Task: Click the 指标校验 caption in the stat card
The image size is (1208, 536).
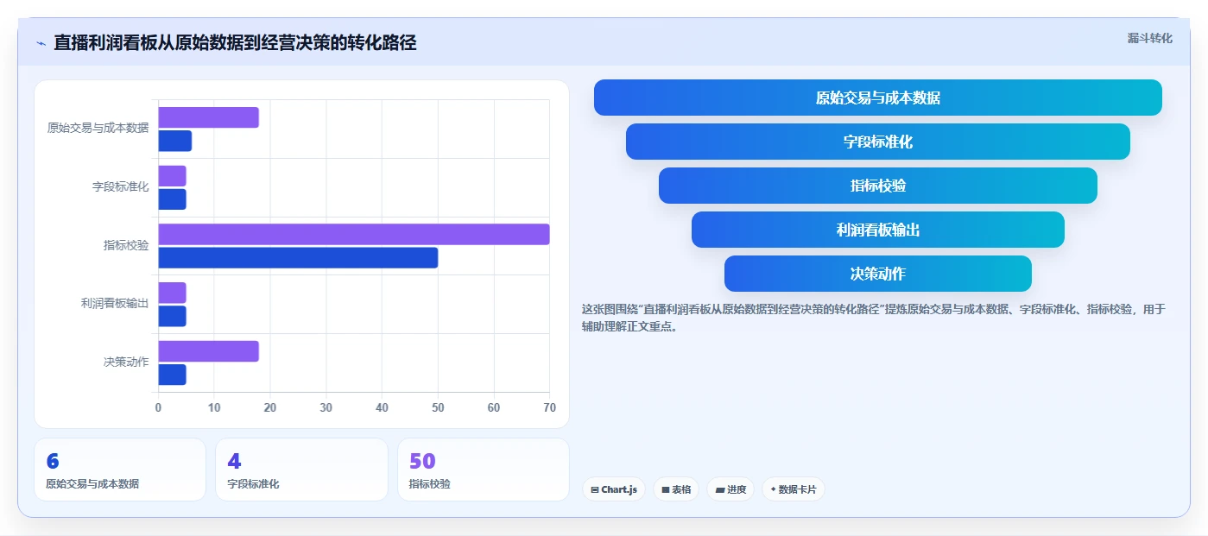Action: click(x=430, y=484)
